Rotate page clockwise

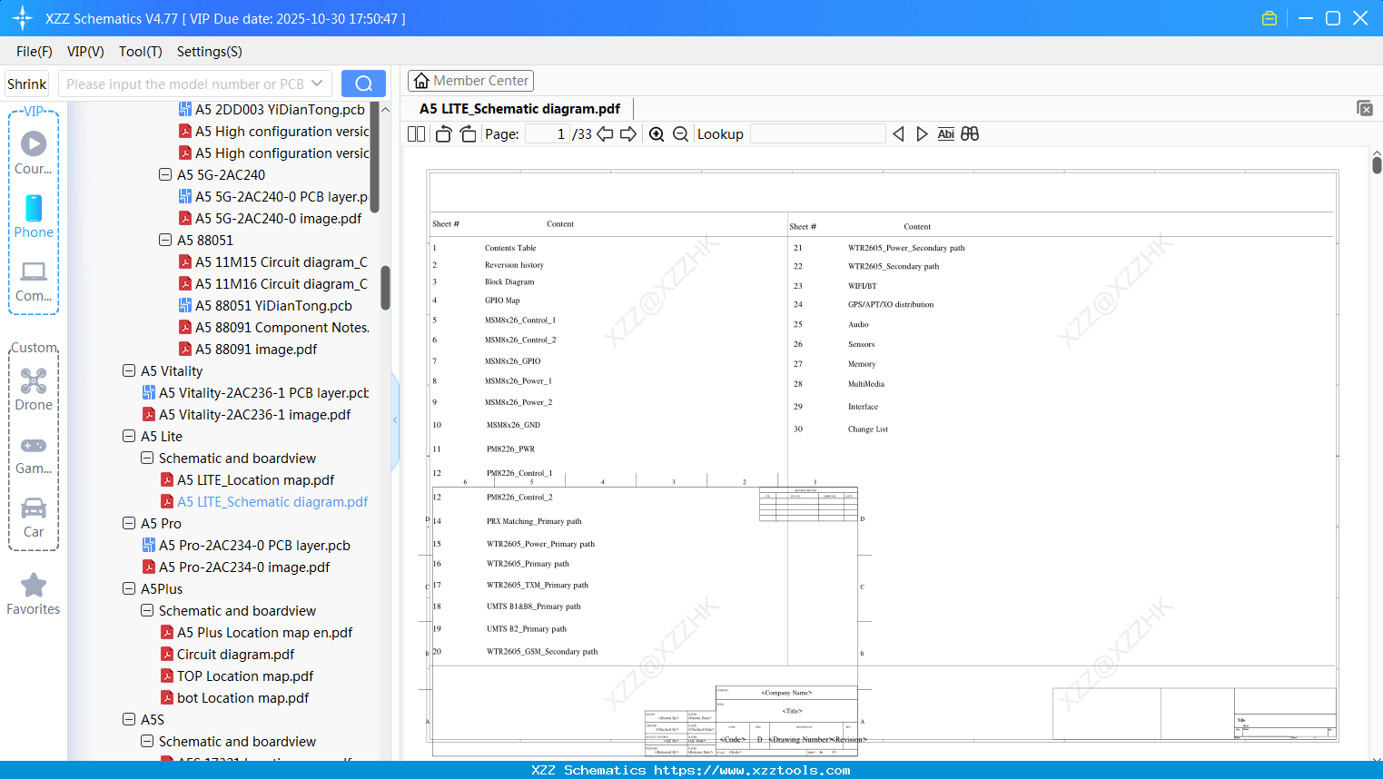pyautogui.click(x=468, y=134)
